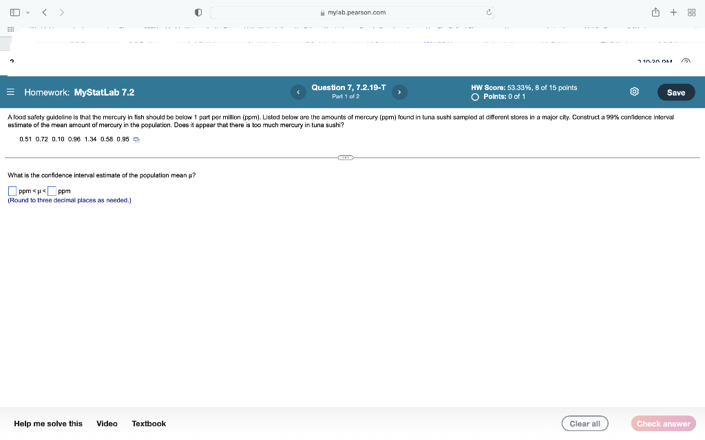Image resolution: width=705 pixels, height=440 pixels.
Task: Click the privacy shield icon in Safari toolbar
Action: pos(198,12)
